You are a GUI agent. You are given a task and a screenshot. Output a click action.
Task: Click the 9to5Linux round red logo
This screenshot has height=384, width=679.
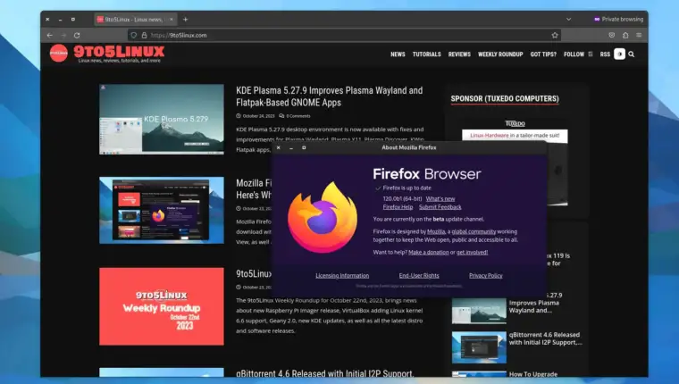[x=58, y=54]
